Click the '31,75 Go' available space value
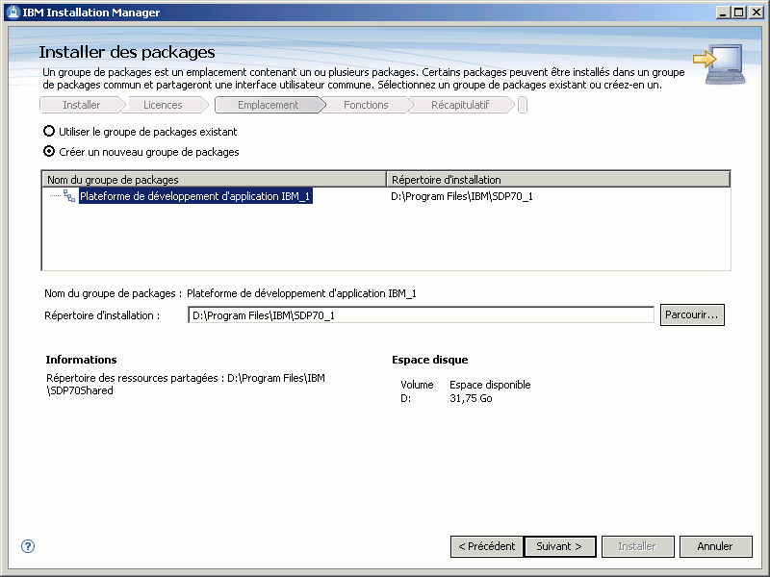 click(471, 398)
